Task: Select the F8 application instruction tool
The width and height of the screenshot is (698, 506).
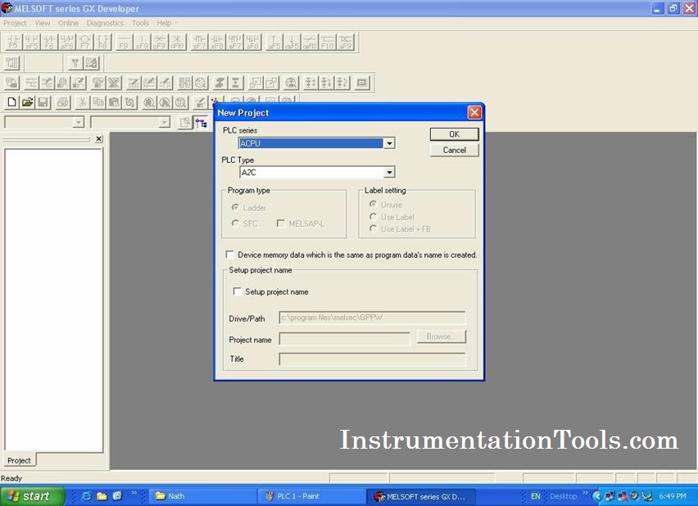Action: pyautogui.click(x=102, y=42)
